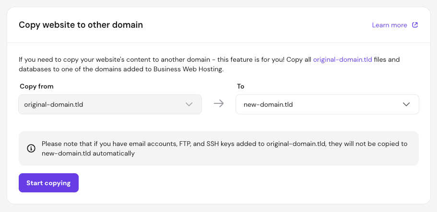Image resolution: width=437 pixels, height=212 pixels.
Task: Click the info icon in the notice box
Action: (x=31, y=148)
